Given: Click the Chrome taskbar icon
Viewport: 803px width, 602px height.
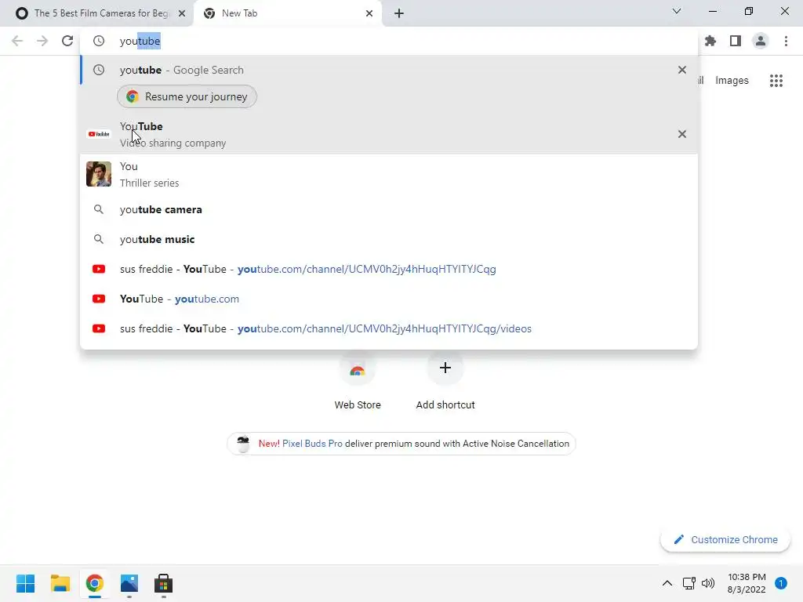Looking at the screenshot, I should (x=94, y=583).
